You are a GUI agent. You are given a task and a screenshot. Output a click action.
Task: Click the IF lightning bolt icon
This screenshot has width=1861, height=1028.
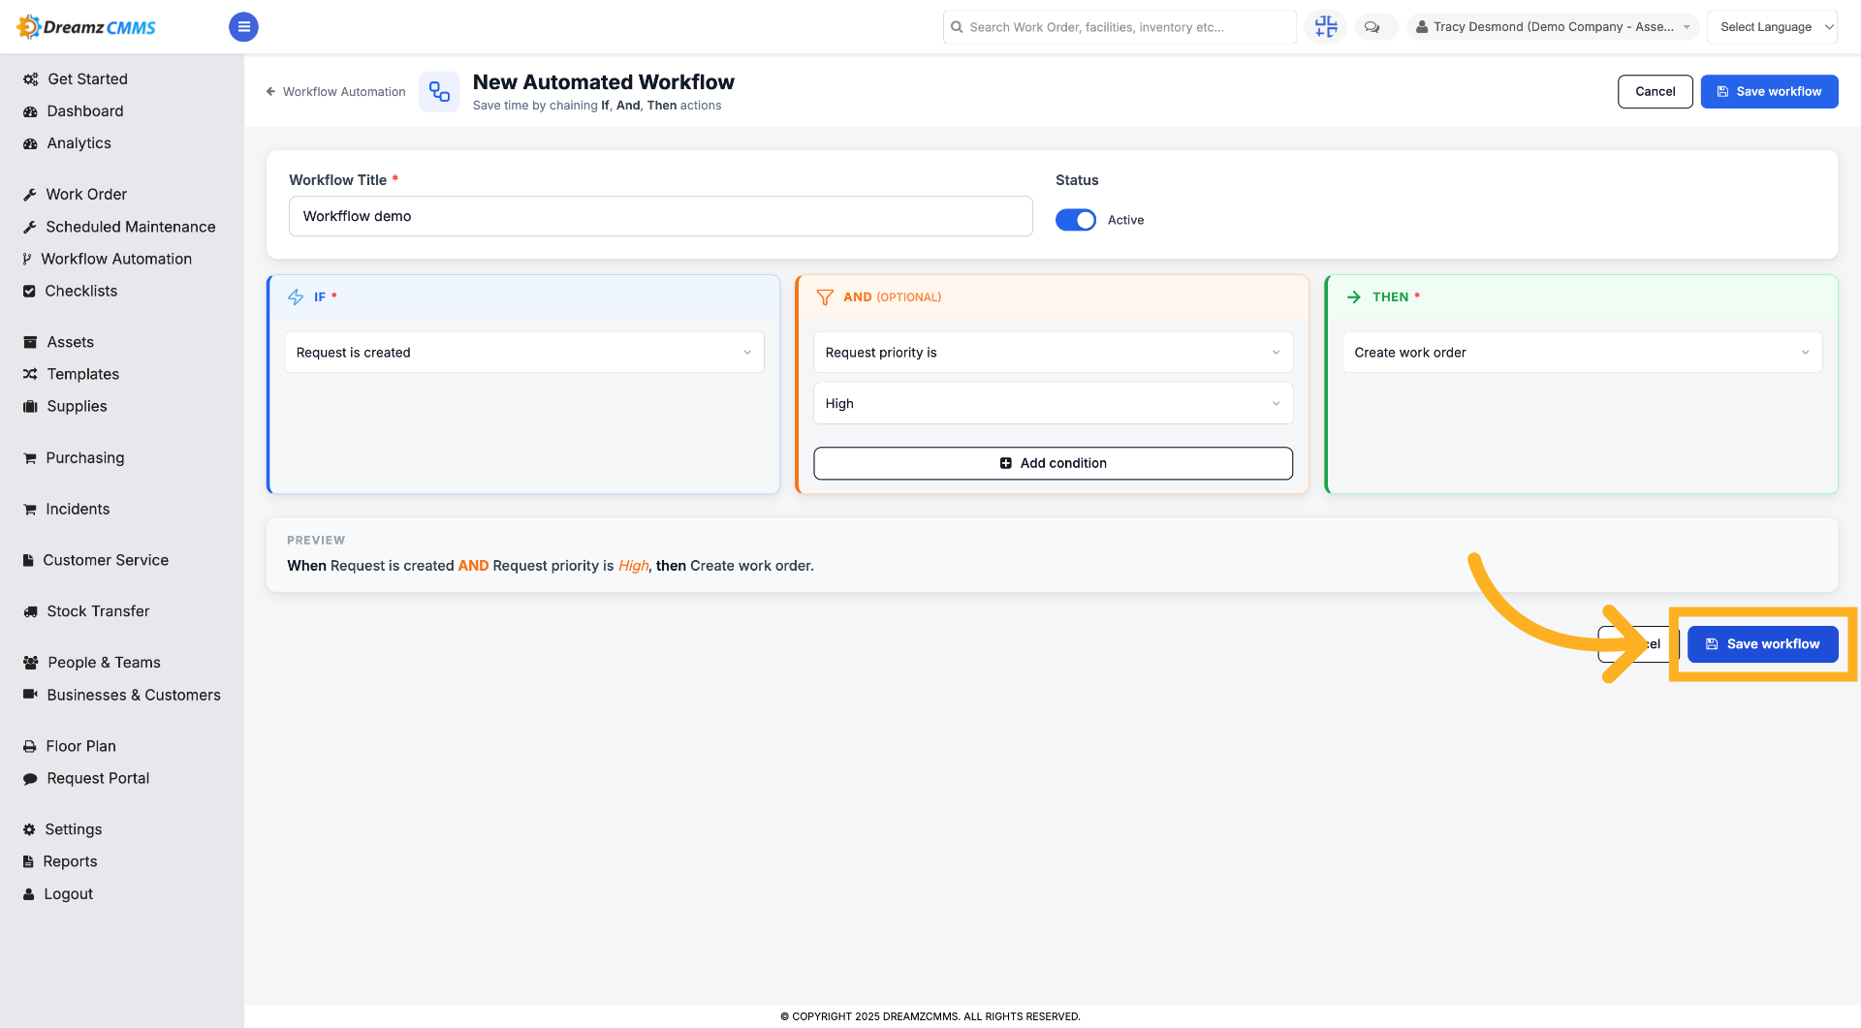pos(296,297)
